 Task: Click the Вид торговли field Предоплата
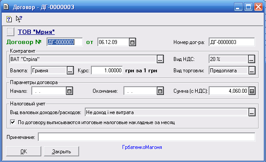click(229, 71)
